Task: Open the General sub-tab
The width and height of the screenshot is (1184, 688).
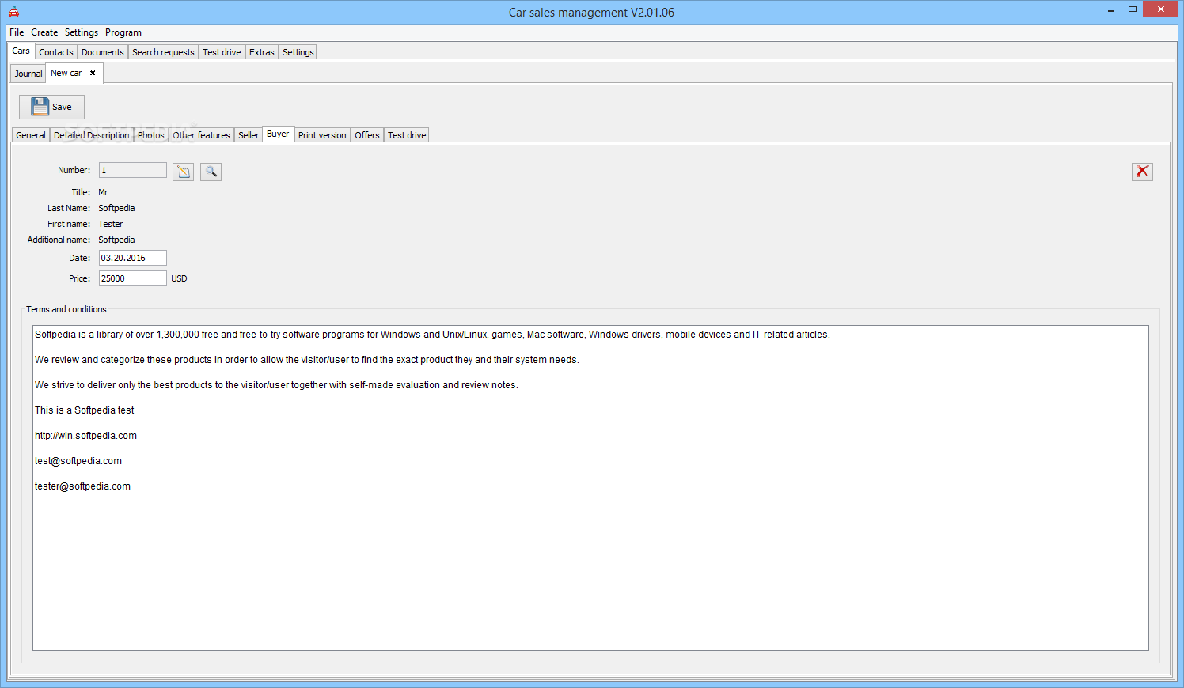Action: [31, 135]
